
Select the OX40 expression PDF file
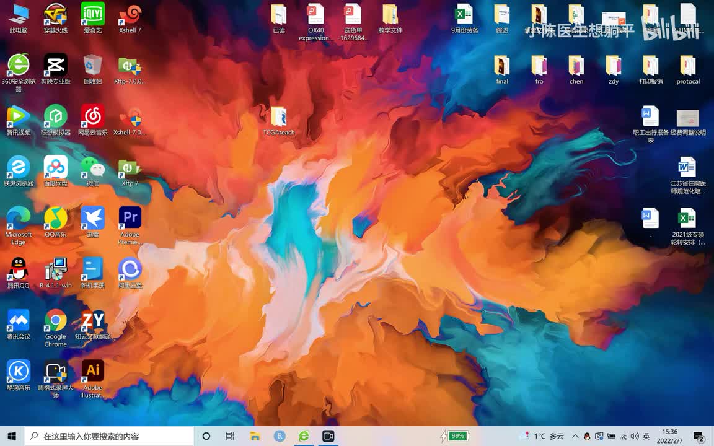pos(316,22)
